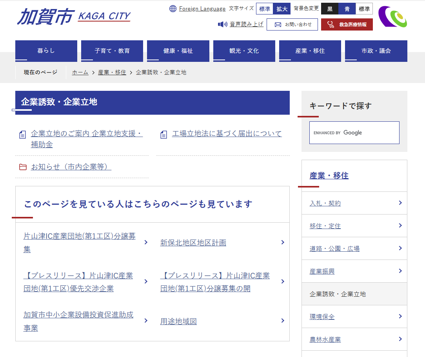Click chevron next to 産業振興
Screen dimensions: 425x357
click(400, 271)
